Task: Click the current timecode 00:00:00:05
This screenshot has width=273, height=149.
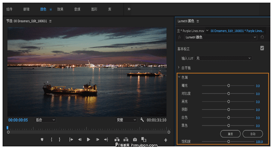Action: pyautogui.click(x=18, y=120)
